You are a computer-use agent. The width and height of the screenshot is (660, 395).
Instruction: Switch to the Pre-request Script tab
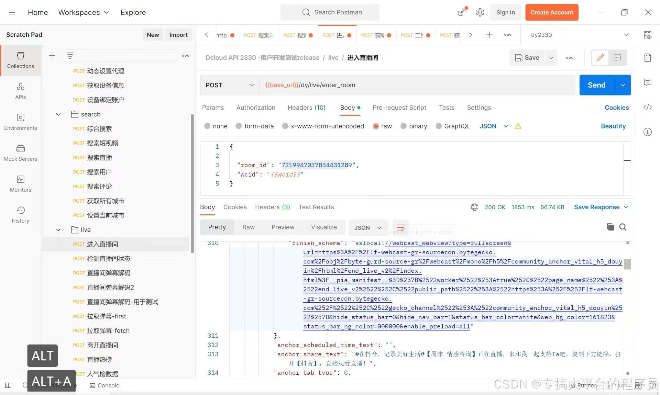399,108
